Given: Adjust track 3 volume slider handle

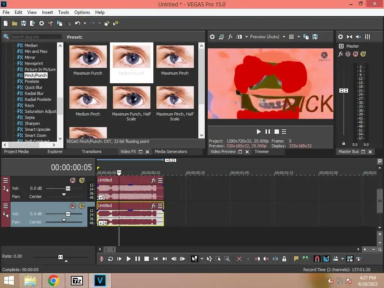Looking at the screenshot, I should [x=68, y=188].
